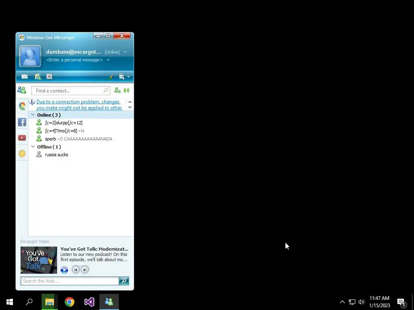Open the email inbox icon
Image resolution: width=414 pixels, height=310 pixels.
click(x=25, y=76)
